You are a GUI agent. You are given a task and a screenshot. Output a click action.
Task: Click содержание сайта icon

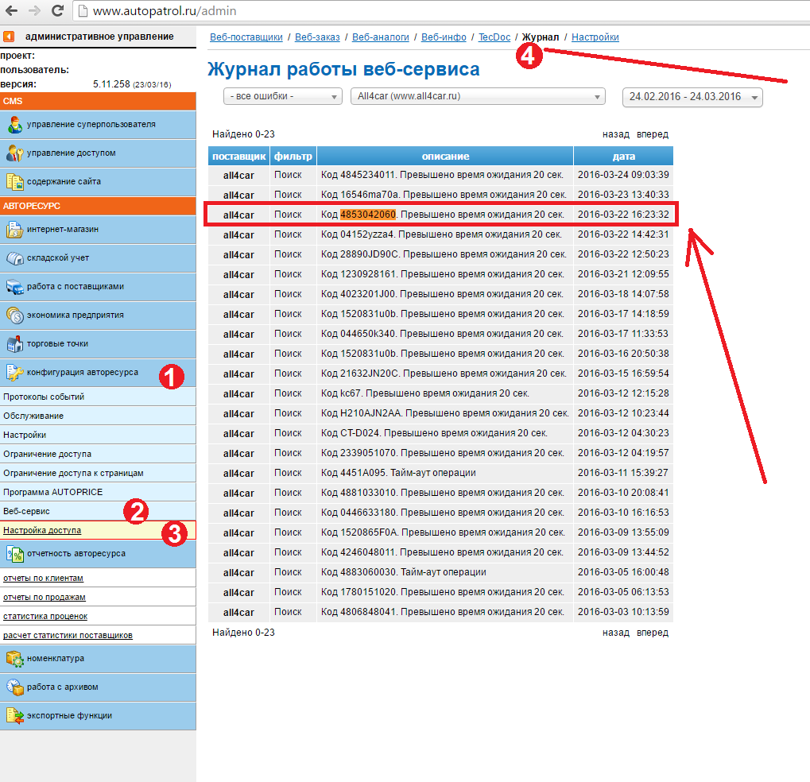tap(14, 181)
